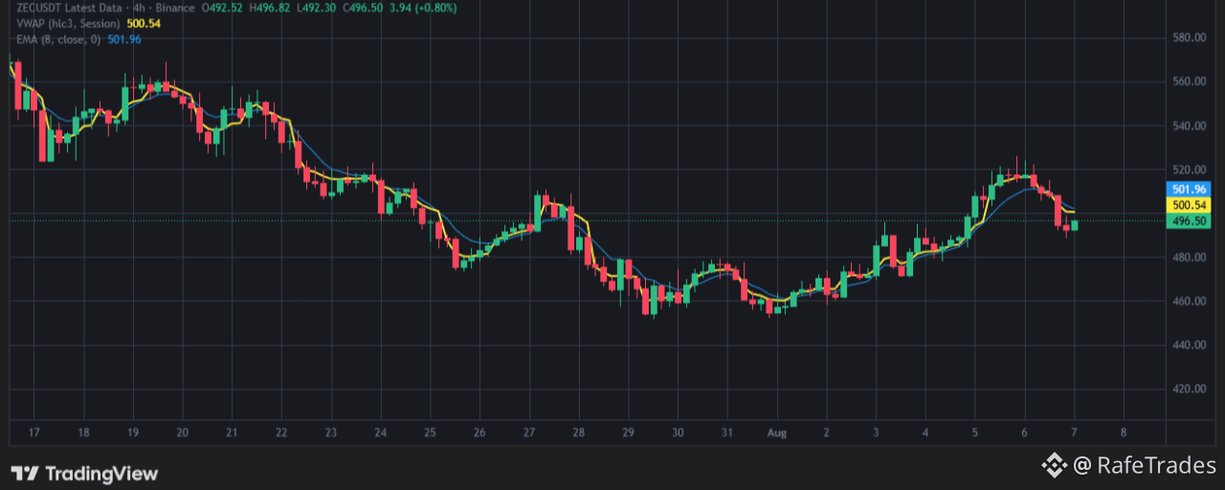Click the 440.00 price axis label
Viewport: 1225px width, 490px height.
coord(1188,345)
